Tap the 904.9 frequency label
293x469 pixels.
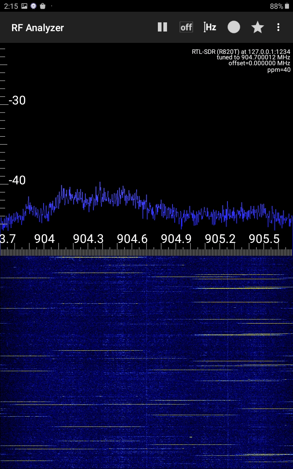pyautogui.click(x=176, y=239)
